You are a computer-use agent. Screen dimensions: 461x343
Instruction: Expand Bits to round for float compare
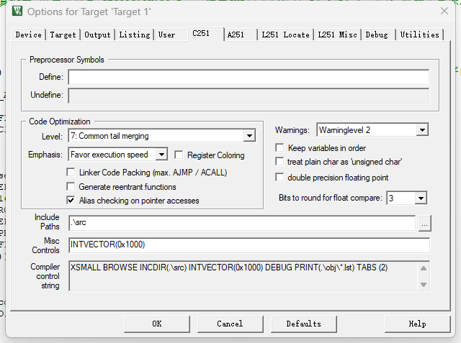click(x=421, y=198)
